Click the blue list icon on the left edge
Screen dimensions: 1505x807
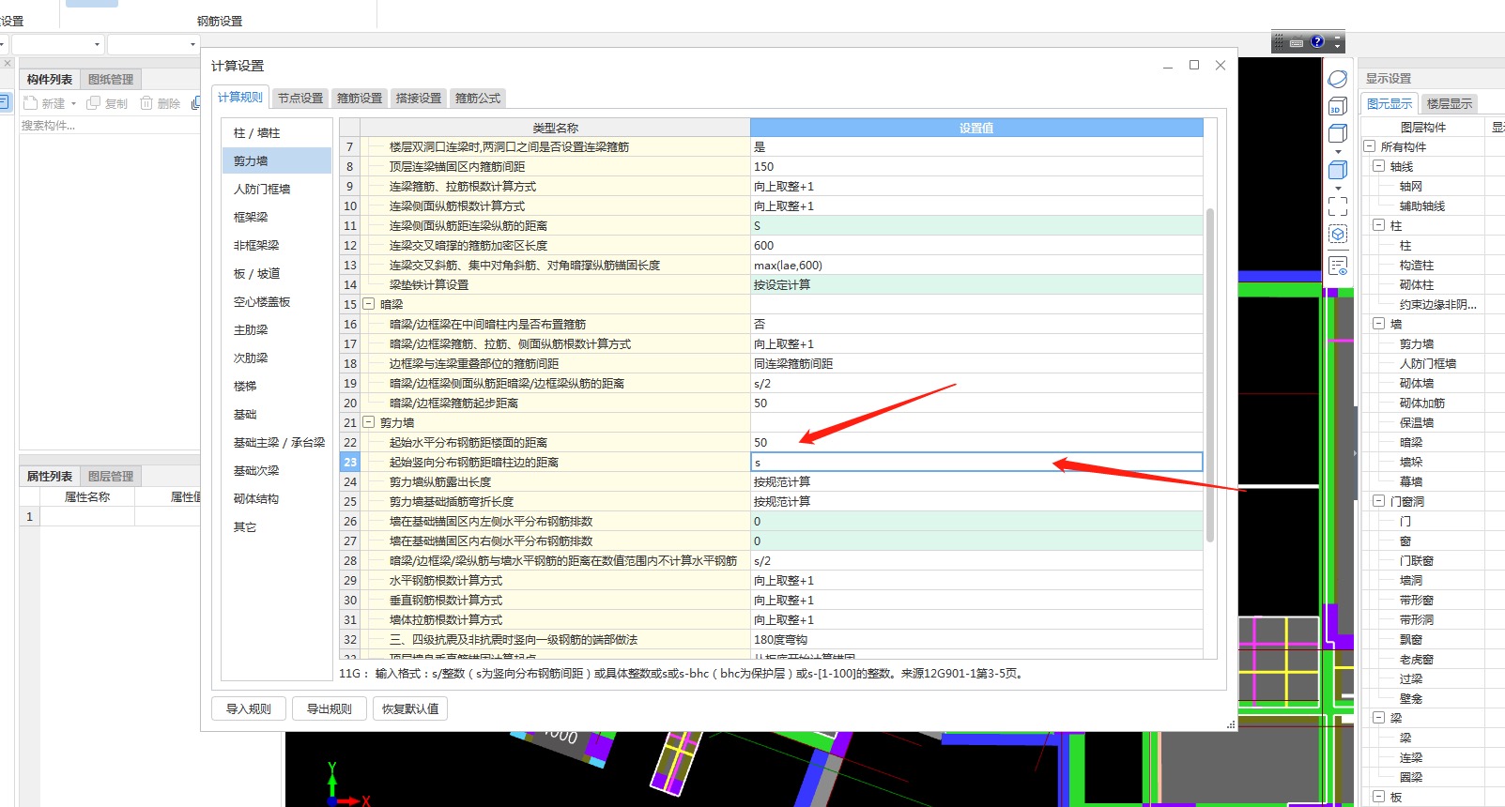coord(4,101)
